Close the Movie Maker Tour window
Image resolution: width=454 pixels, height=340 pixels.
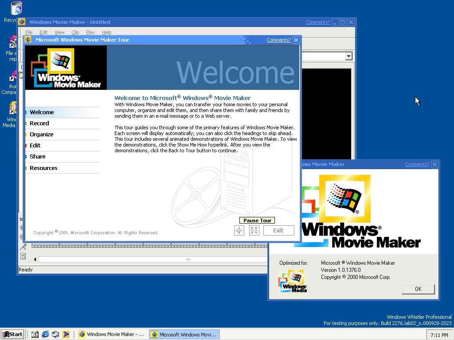[296, 40]
